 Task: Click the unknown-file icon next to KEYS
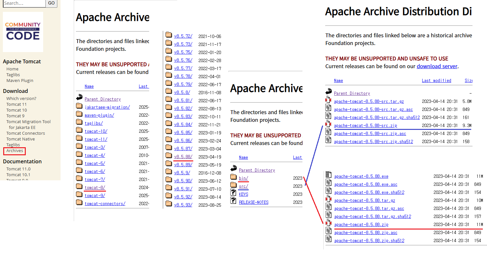click(x=234, y=193)
